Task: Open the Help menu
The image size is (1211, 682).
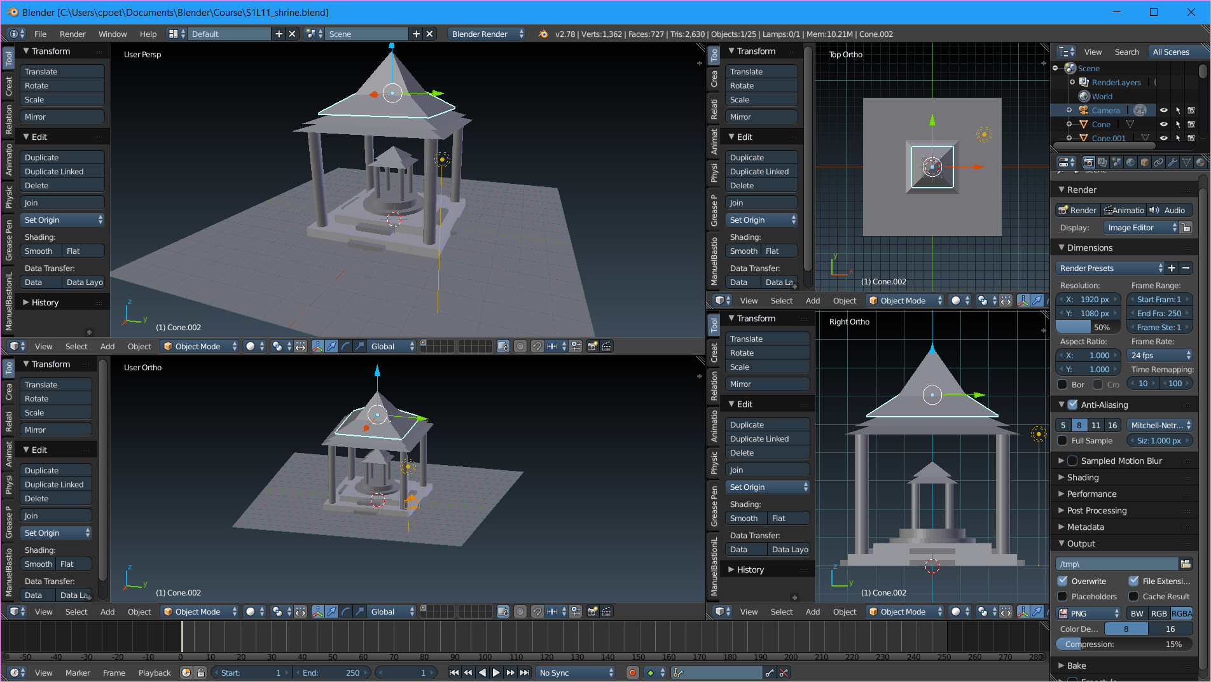Action: (148, 34)
